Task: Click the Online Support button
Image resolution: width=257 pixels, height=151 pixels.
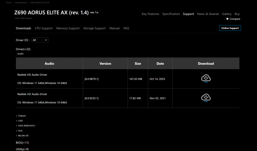Action: coord(230,28)
